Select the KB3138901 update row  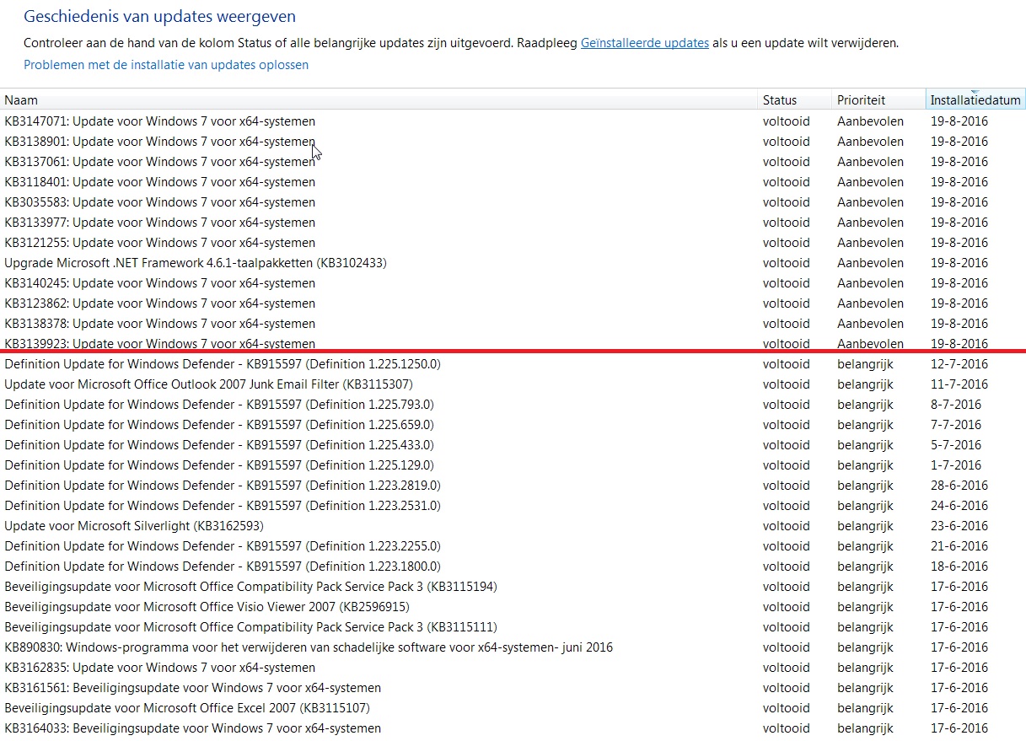click(x=513, y=142)
